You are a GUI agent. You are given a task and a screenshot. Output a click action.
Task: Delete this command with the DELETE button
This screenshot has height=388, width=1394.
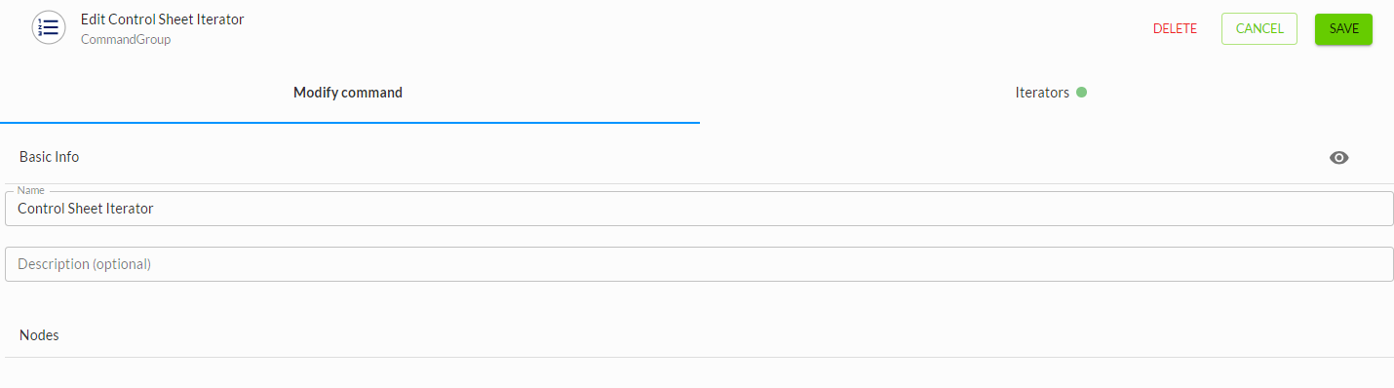(1175, 28)
